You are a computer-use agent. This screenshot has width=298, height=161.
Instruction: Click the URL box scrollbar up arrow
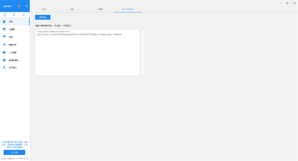click(x=141, y=31)
